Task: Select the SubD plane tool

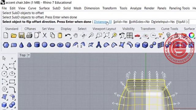Action: 13,45
